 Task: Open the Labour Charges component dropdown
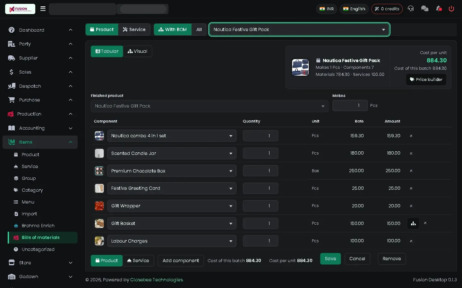tap(172, 241)
